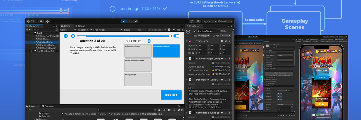Open the undo history icon
Screen dimensions: 361x120
192,21
